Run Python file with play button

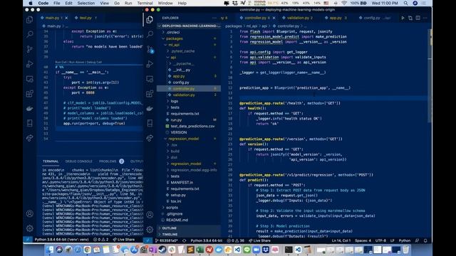(x=403, y=18)
